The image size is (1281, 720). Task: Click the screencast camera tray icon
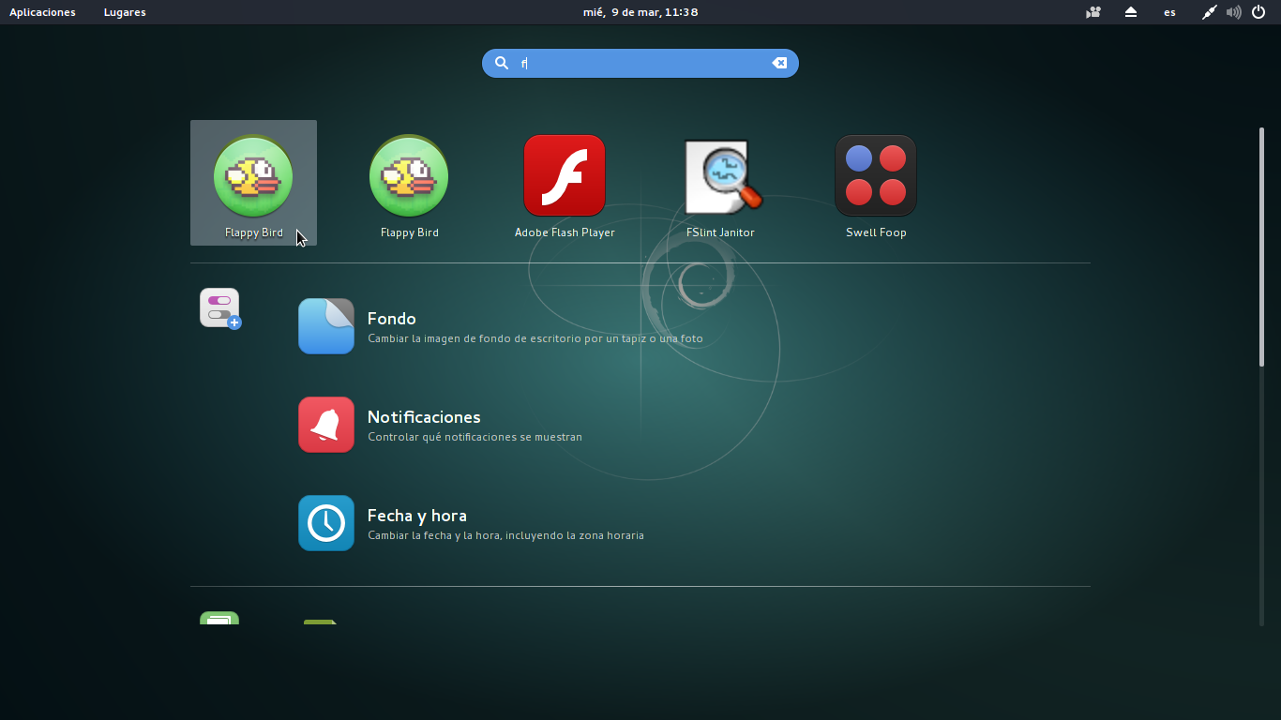pyautogui.click(x=1092, y=12)
